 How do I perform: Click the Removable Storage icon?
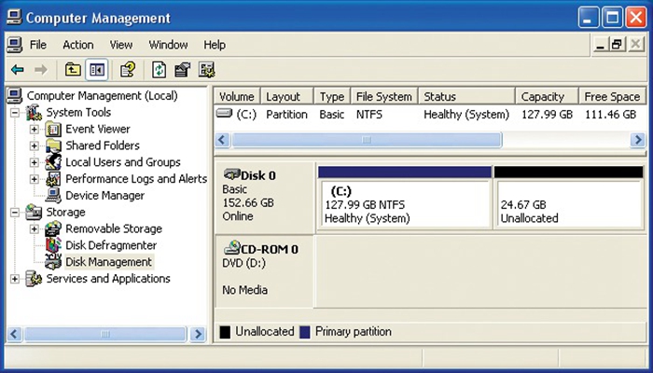coord(53,228)
